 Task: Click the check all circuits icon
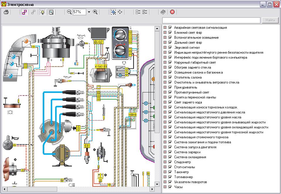145,12
